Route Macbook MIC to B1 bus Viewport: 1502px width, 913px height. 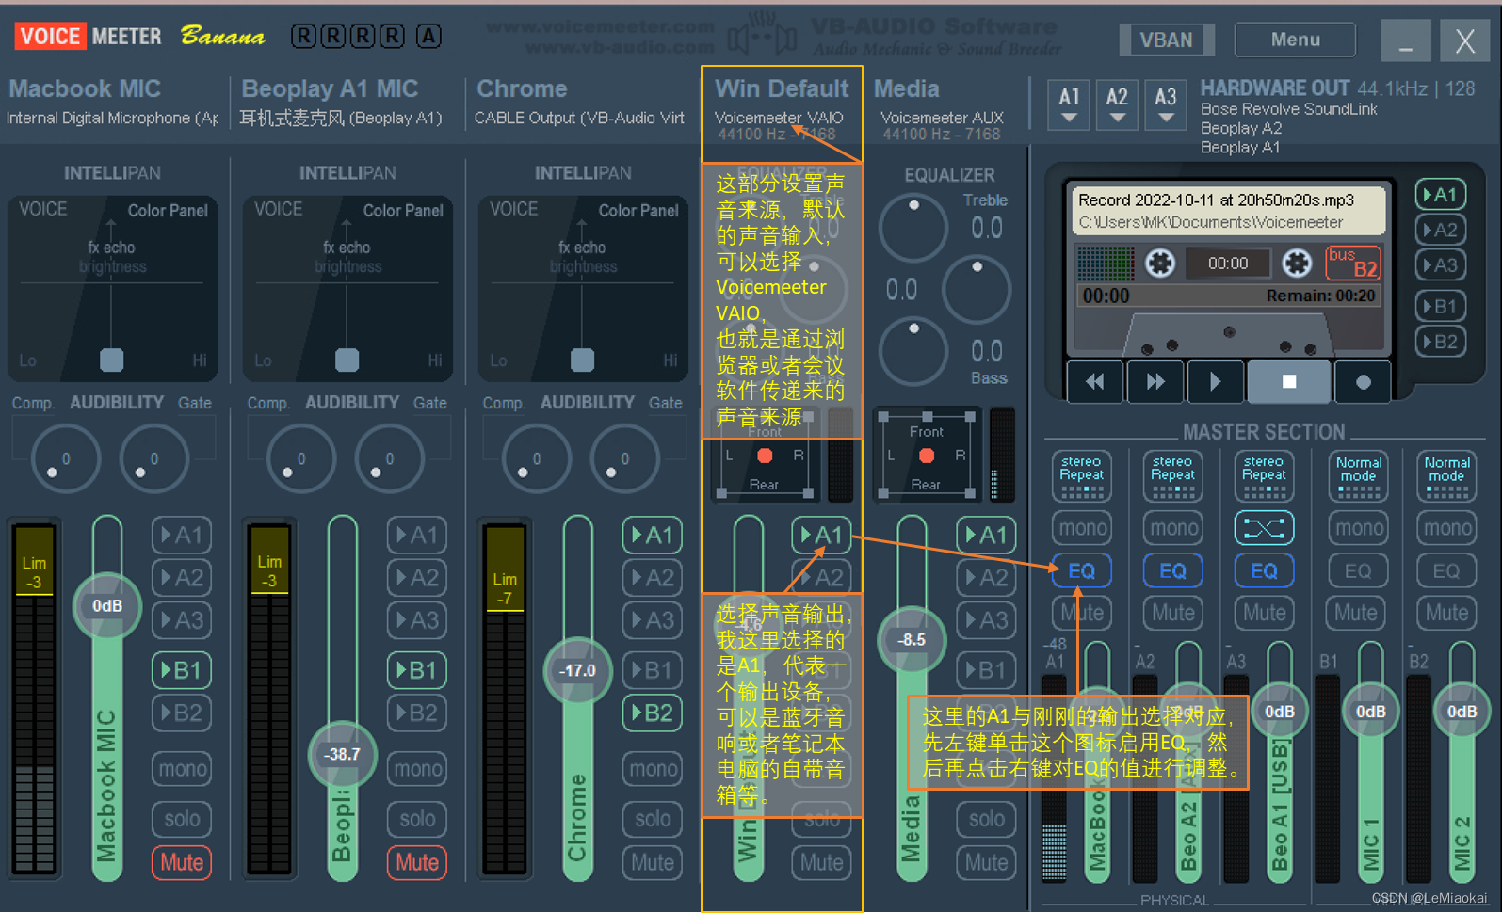tap(182, 670)
